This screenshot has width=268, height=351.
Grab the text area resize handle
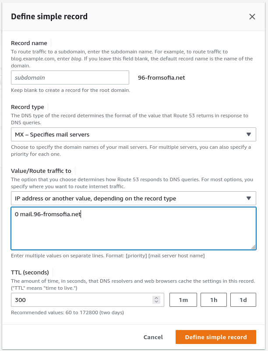[253, 247]
